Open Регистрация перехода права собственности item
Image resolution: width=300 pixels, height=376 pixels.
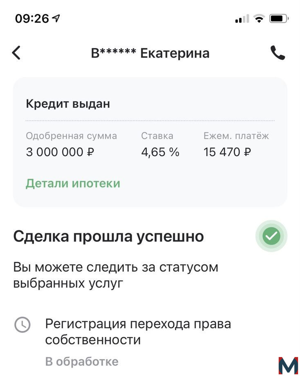[138, 332]
